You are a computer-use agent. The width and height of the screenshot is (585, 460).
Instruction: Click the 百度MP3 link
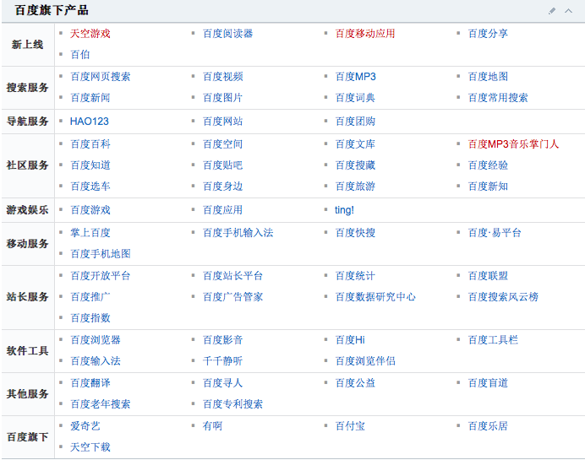pyautogui.click(x=355, y=77)
